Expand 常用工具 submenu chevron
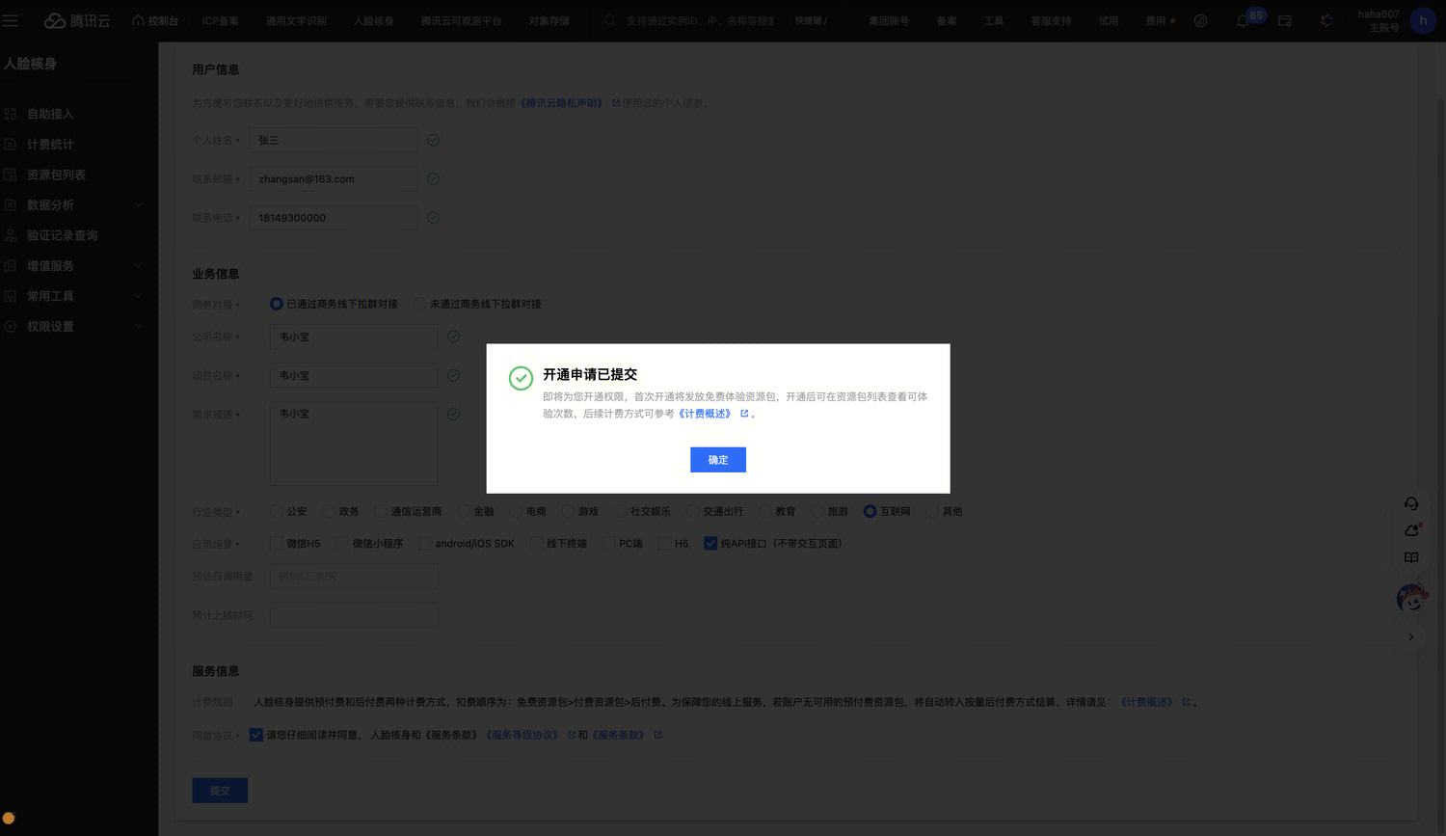This screenshot has height=836, width=1446. click(x=138, y=296)
